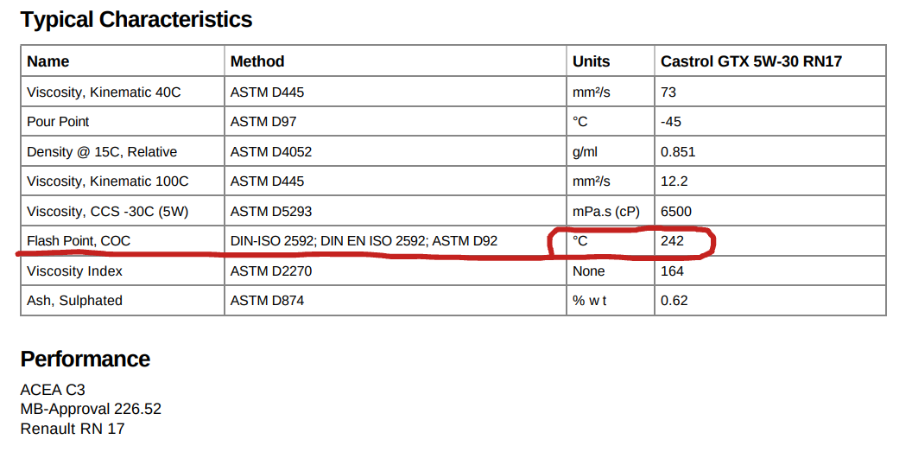Click the MB-Approval 226.52 line
The width and height of the screenshot is (912, 452).
pos(91,409)
